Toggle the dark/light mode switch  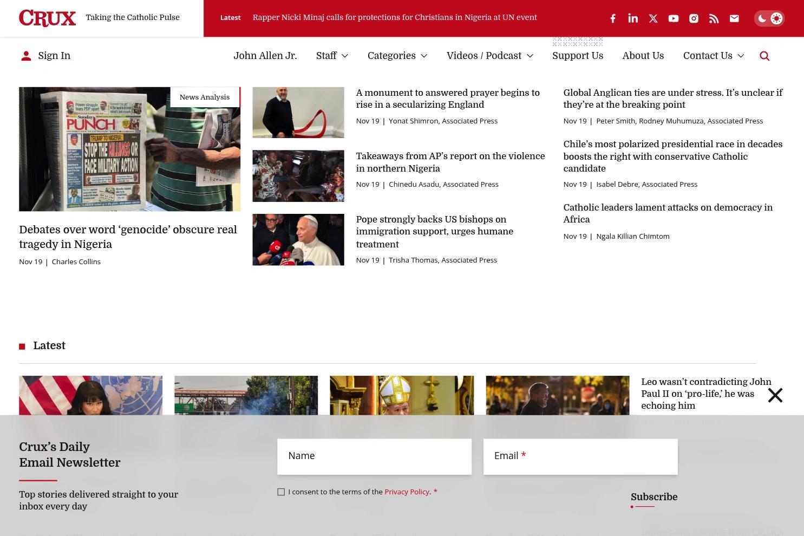(x=769, y=18)
